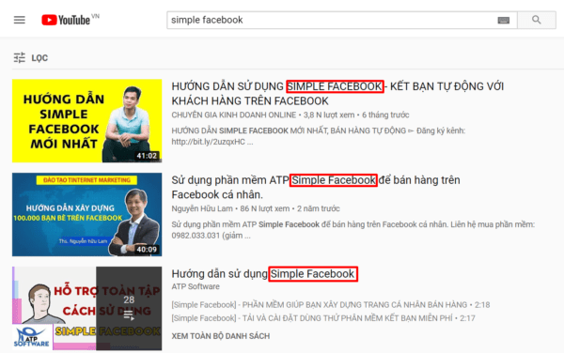Click description with http://bit.ly/2uzqxHC
Image resolution: width=564 pixels, height=353 pixels.
[x=319, y=136]
